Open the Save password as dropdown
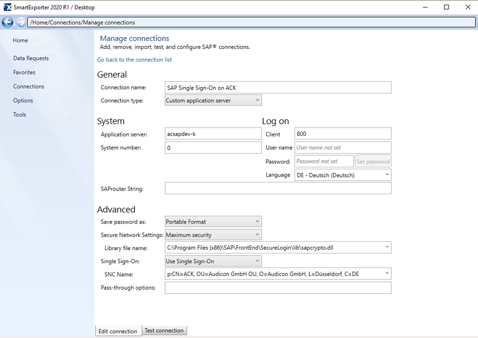478x338 pixels. [x=213, y=222]
